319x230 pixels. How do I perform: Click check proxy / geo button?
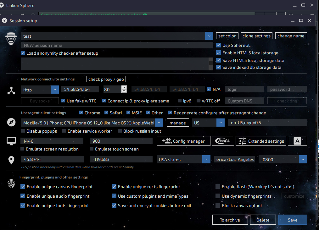pyautogui.click(x=106, y=79)
